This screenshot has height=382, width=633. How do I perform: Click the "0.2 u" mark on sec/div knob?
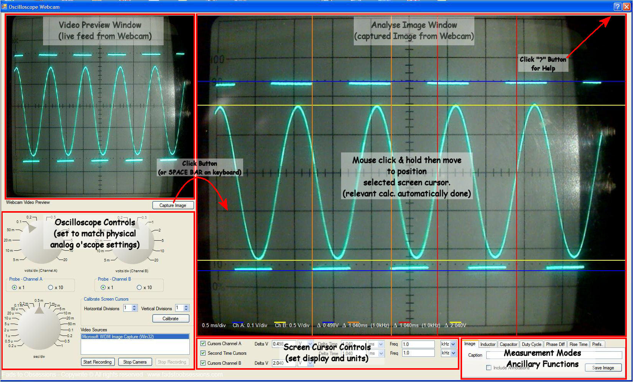pos(12,346)
